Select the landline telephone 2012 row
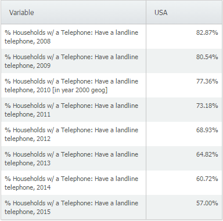Screen dimensions: 223x221 click(x=111, y=134)
